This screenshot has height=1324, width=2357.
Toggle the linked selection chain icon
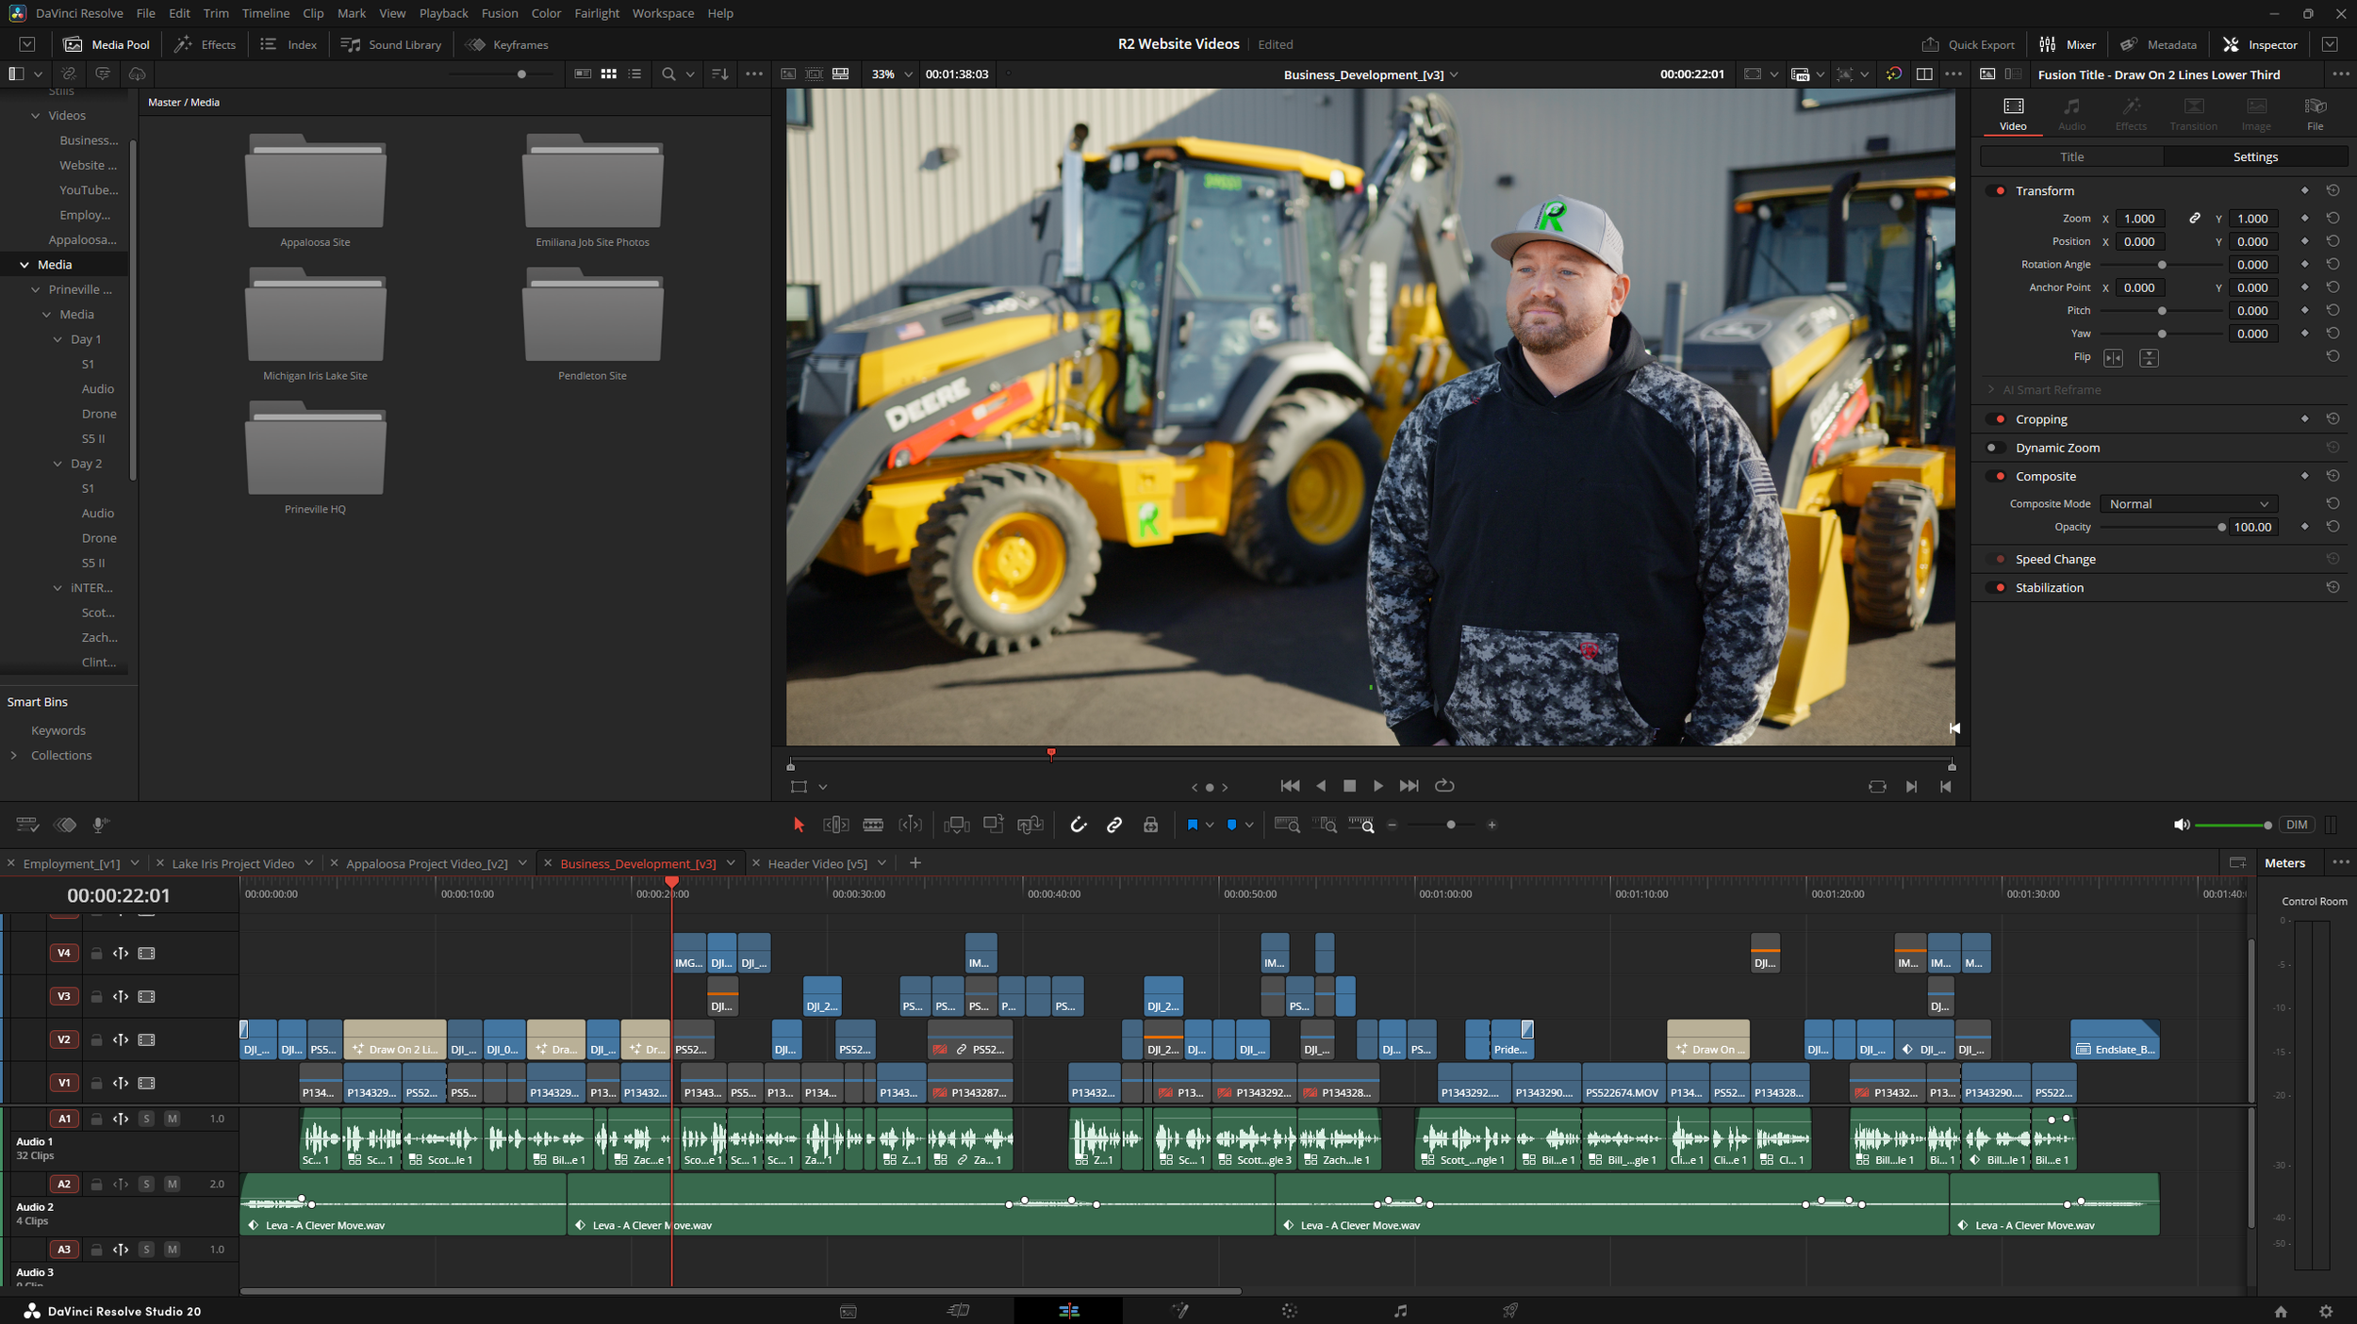click(1114, 825)
